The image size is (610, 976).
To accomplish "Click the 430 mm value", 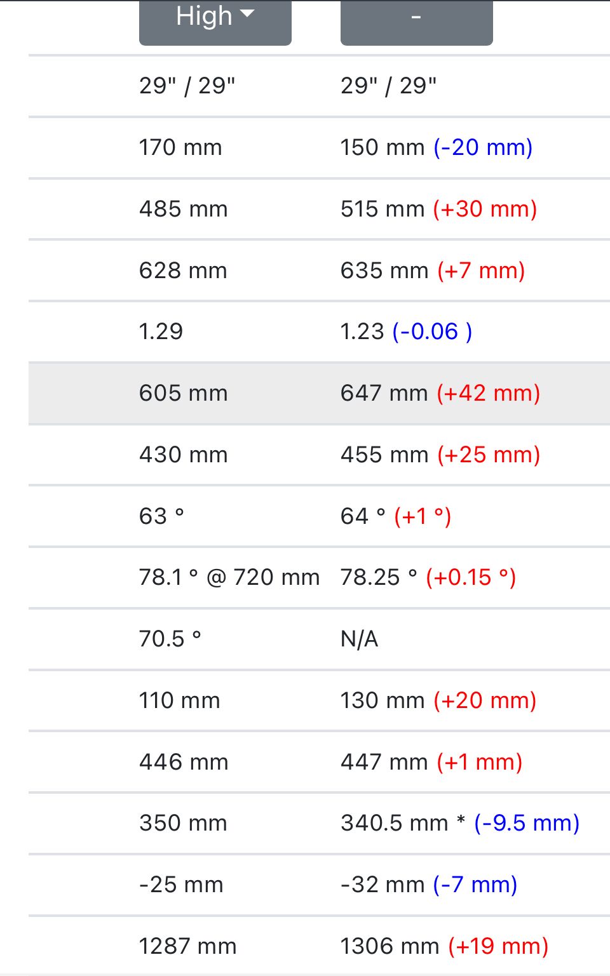I will click(x=183, y=455).
